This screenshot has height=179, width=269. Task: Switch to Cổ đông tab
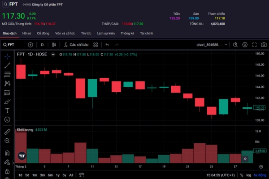(43, 34)
